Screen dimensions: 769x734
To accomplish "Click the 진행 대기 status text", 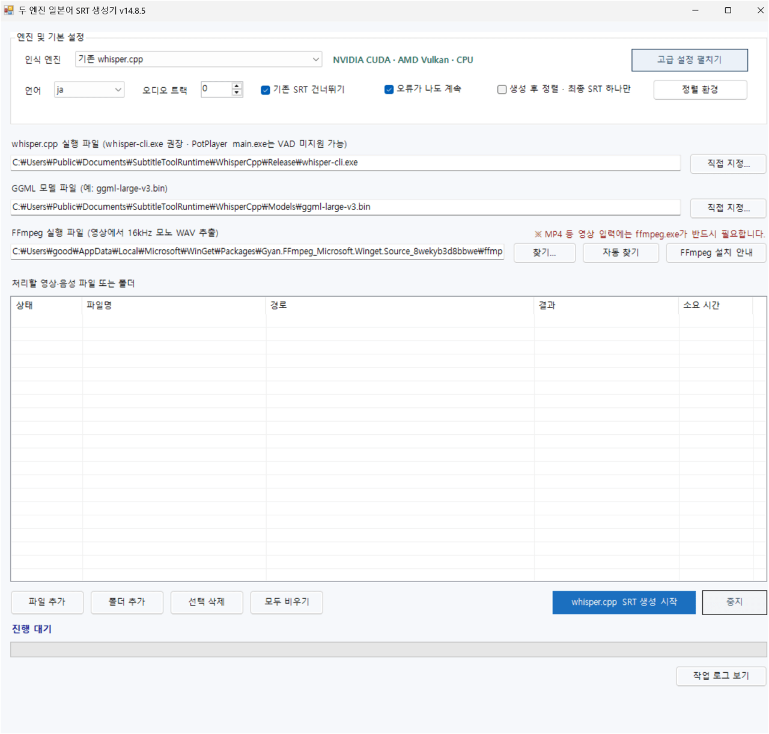I will pyautogui.click(x=32, y=629).
